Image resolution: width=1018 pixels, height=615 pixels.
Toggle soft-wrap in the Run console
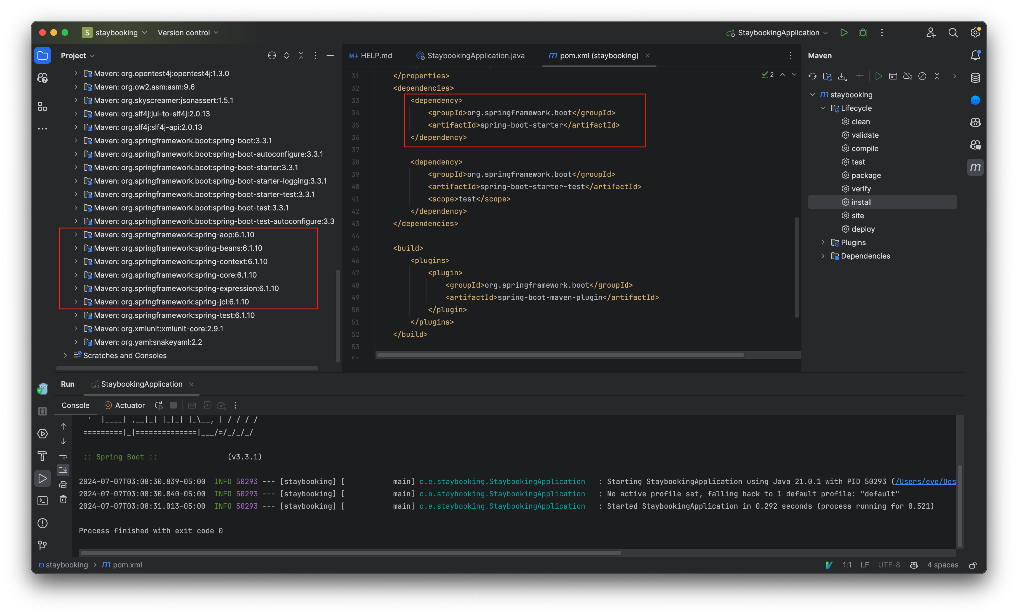[x=63, y=456]
